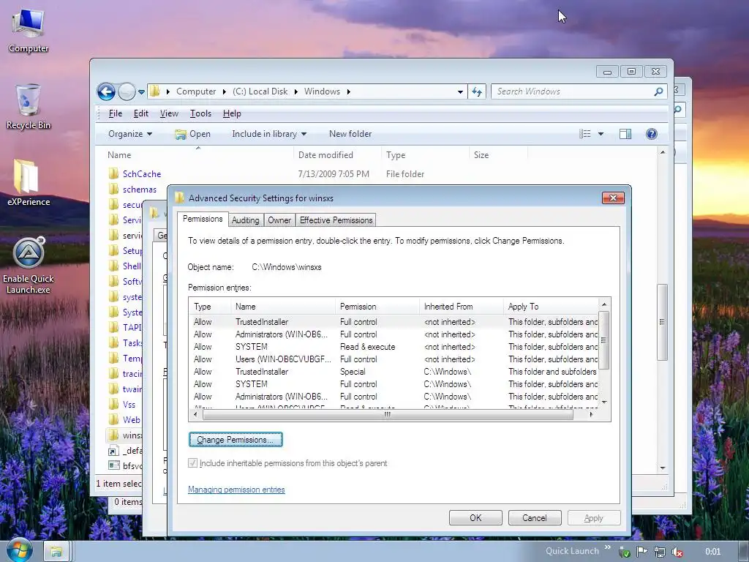Select TrustedInstaller Full control entry
The image size is (749, 562).
click(394, 322)
